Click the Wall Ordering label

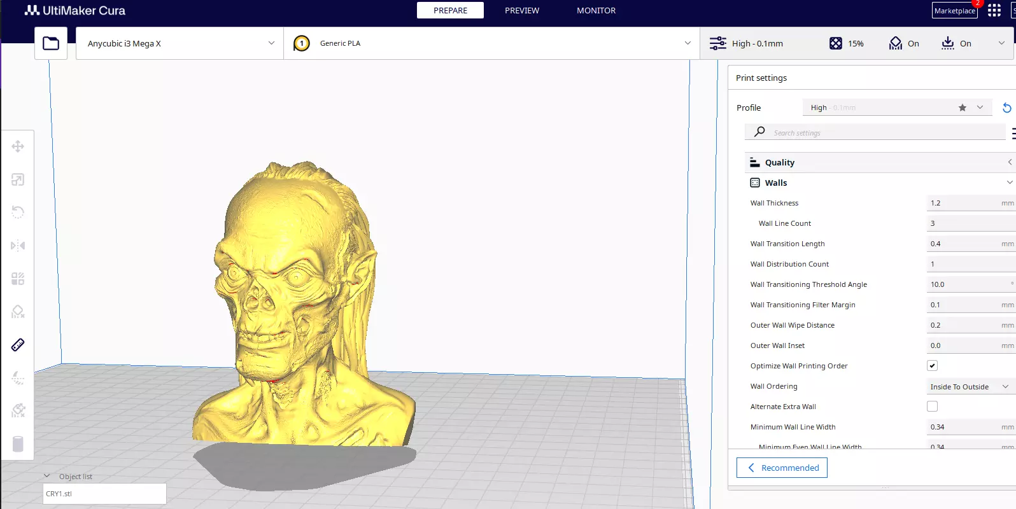[773, 386]
